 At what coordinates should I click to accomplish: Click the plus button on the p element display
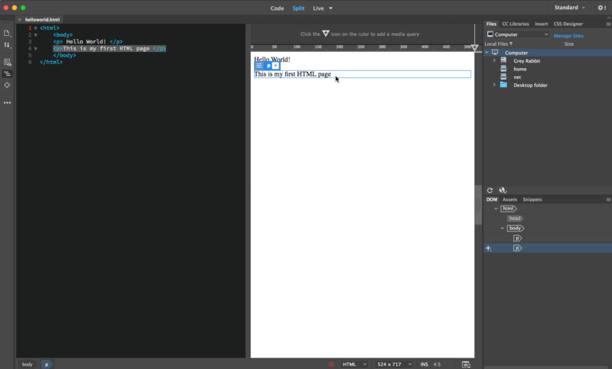click(x=276, y=66)
